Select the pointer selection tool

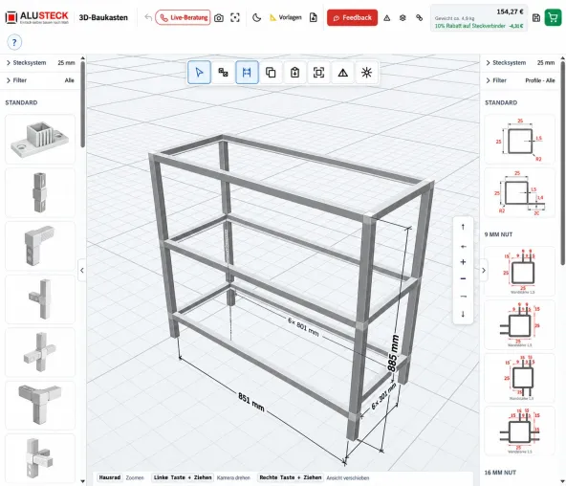click(x=199, y=73)
